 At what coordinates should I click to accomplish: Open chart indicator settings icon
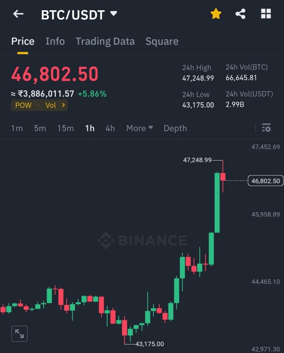pyautogui.click(x=266, y=128)
